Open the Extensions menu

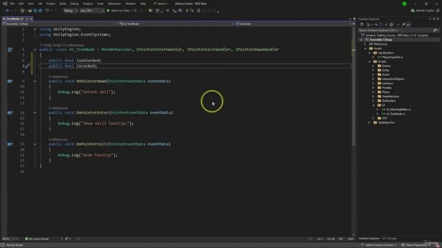115,3
